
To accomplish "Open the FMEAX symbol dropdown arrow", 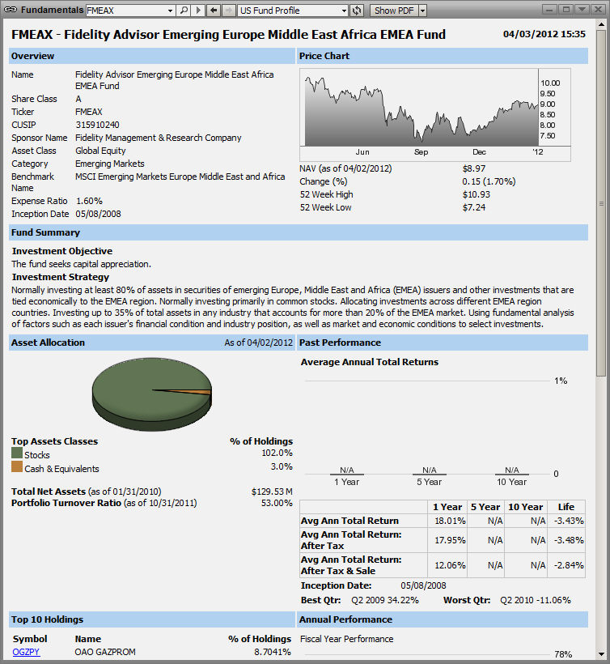I will (x=171, y=11).
